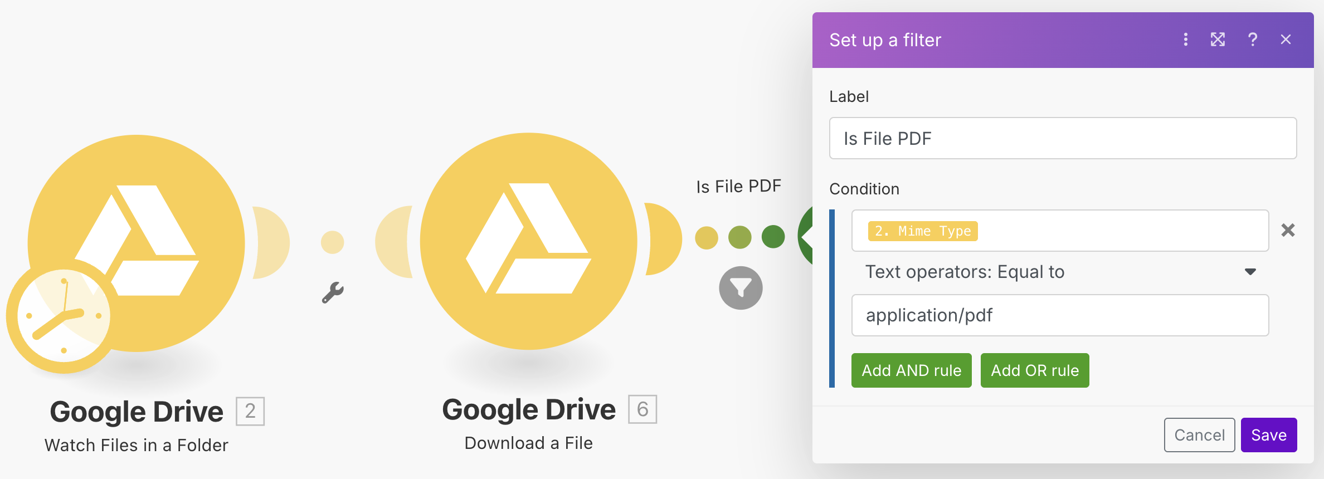Expand the filter dialog to full screen
This screenshot has height=479, width=1324.
point(1218,40)
